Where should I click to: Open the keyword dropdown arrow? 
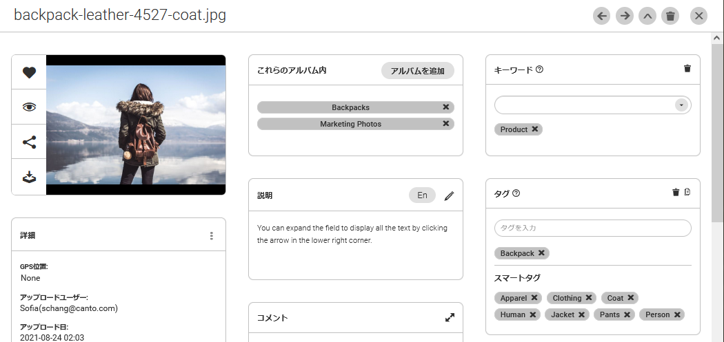pos(681,105)
